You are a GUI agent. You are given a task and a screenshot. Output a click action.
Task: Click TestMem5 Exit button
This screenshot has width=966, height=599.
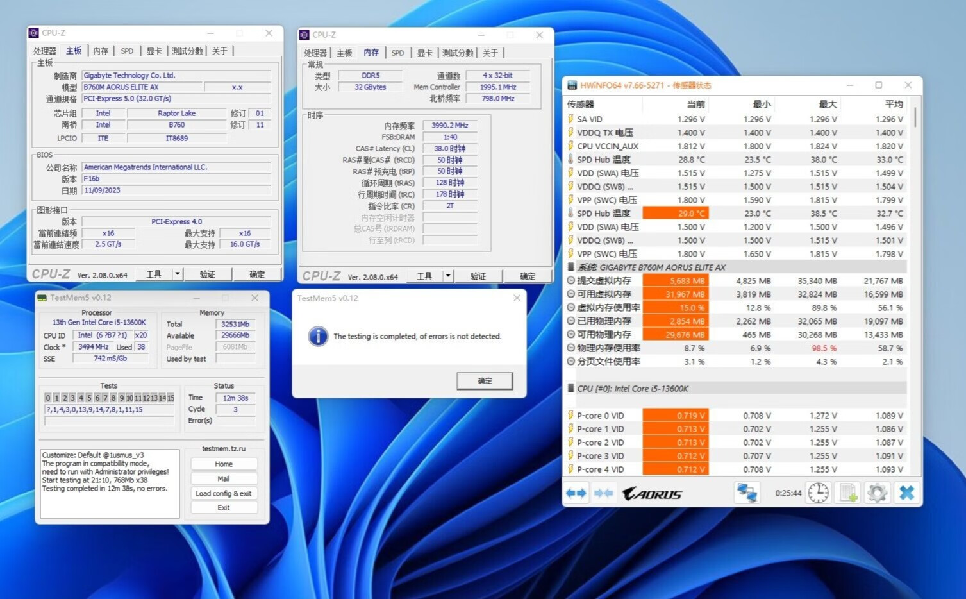(x=224, y=507)
